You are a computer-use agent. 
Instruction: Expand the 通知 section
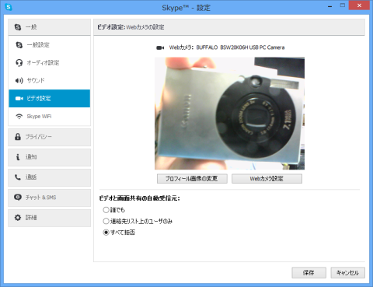[50, 157]
